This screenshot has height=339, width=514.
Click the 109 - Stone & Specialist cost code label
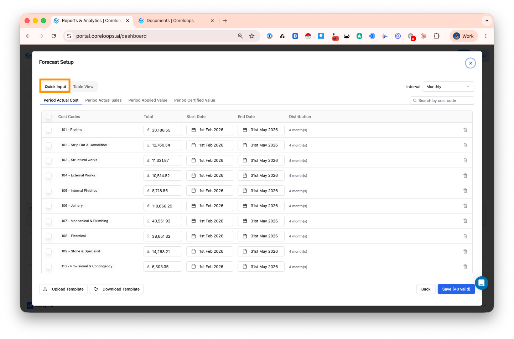pyautogui.click(x=81, y=251)
